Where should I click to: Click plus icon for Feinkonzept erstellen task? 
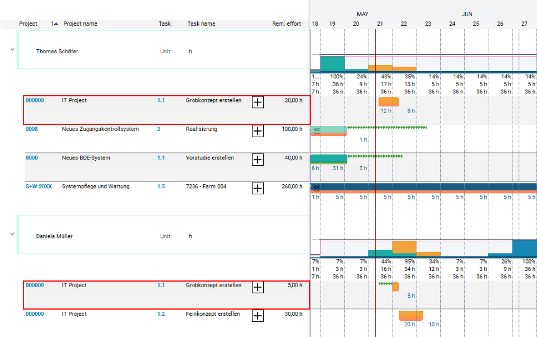tap(258, 316)
